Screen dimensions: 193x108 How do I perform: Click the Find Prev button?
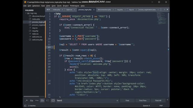tap(143, 100)
